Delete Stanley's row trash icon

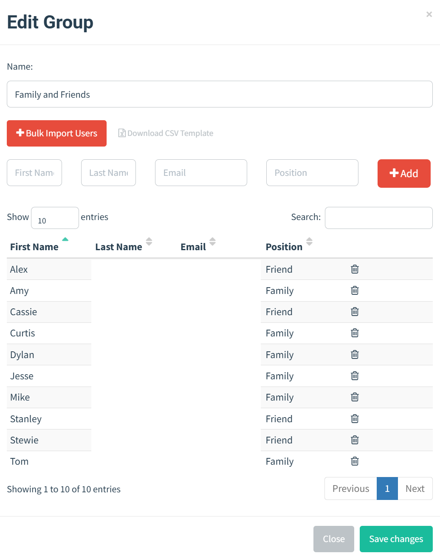(x=355, y=419)
